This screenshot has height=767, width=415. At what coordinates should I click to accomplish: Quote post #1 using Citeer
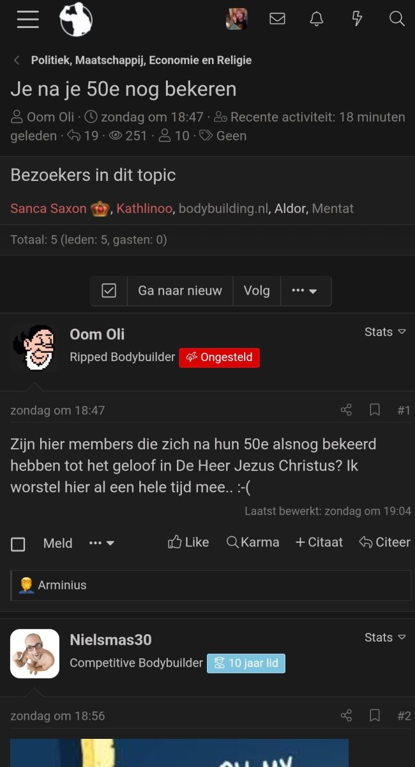click(x=384, y=542)
